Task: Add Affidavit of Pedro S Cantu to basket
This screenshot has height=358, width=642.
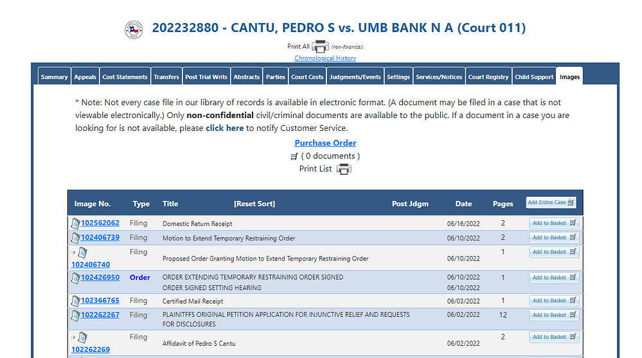Action: click(x=554, y=337)
